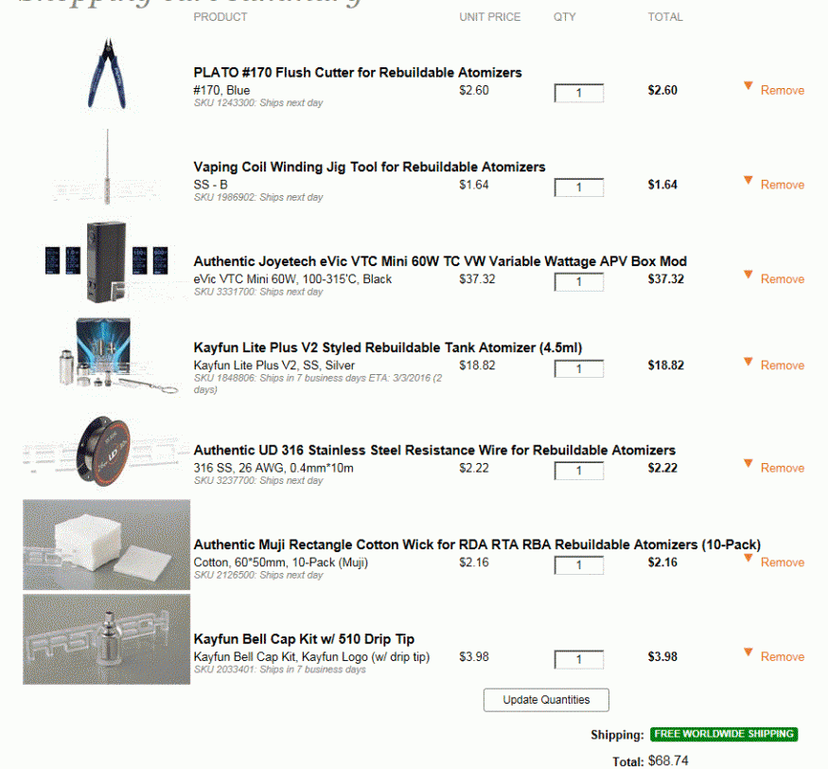Click the Free Worldwide Shipping green badge

pyautogui.click(x=724, y=734)
